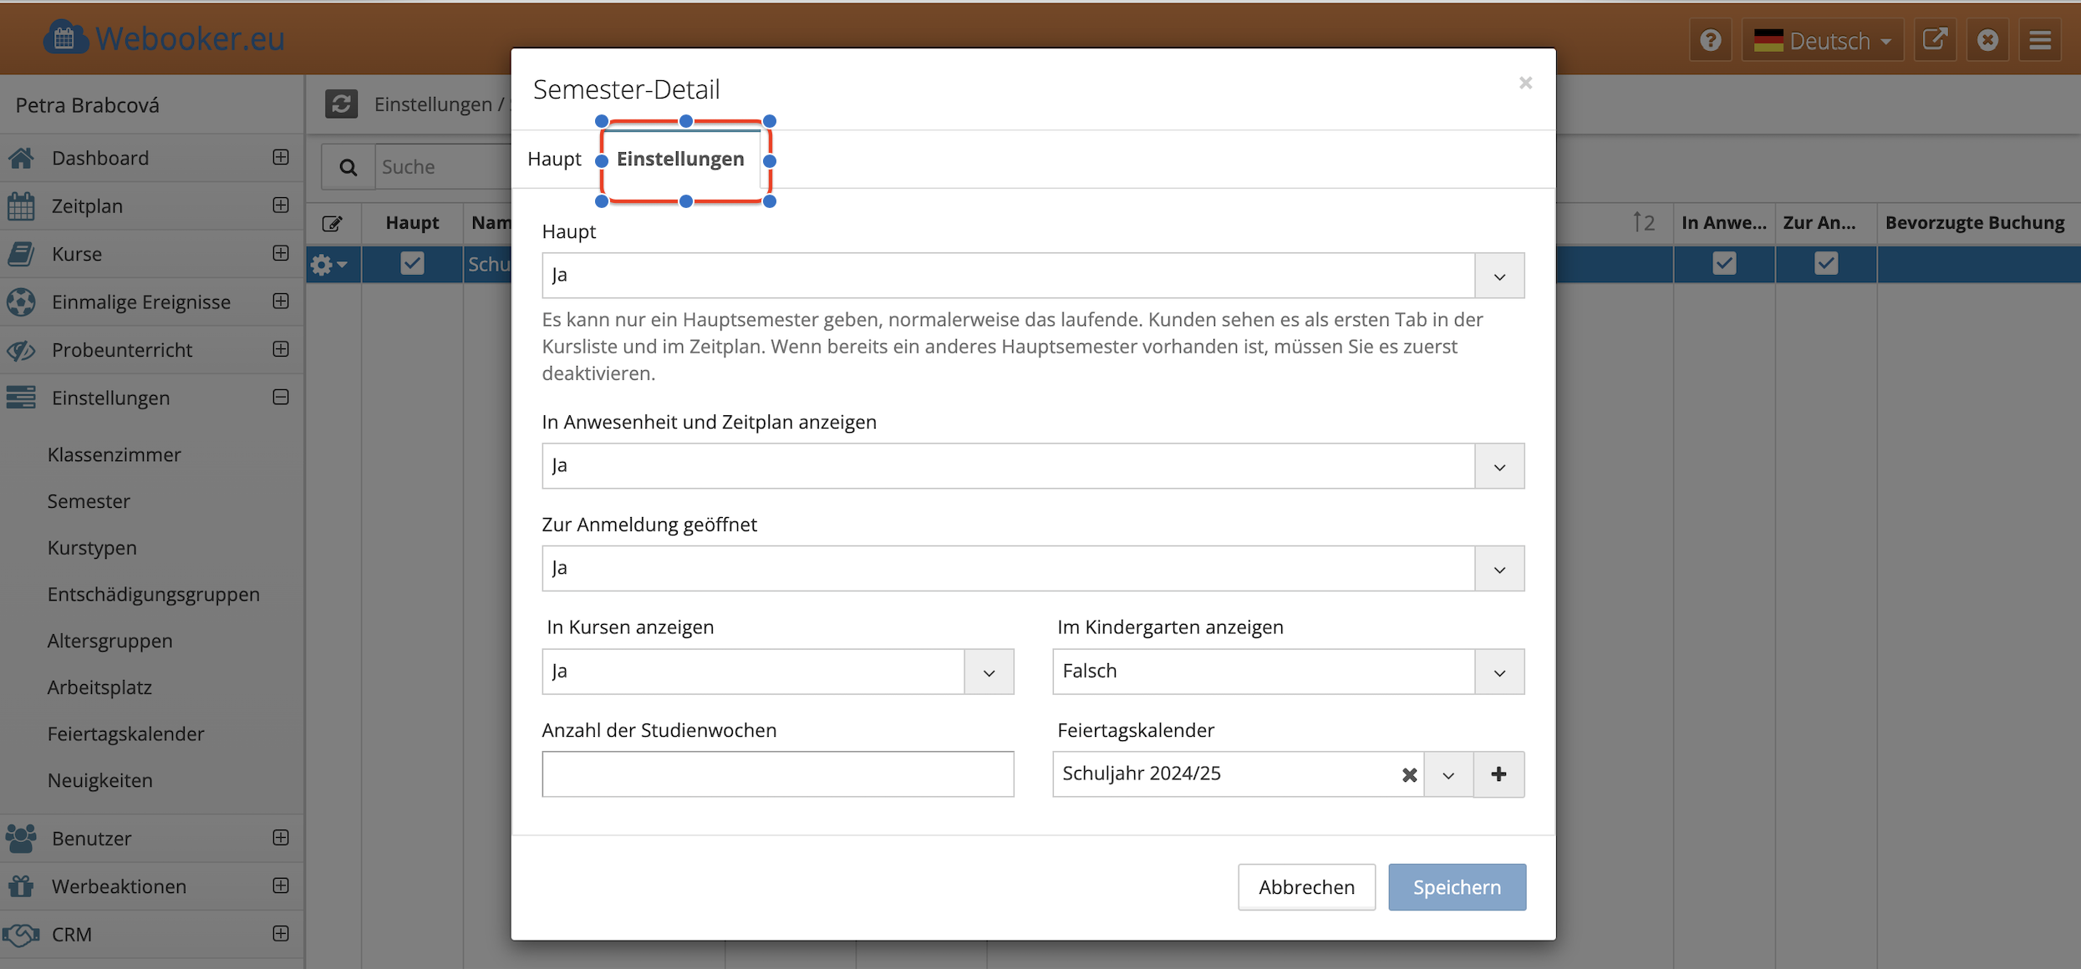
Task: Click the Anzahl der Studienwochen field
Action: click(777, 774)
